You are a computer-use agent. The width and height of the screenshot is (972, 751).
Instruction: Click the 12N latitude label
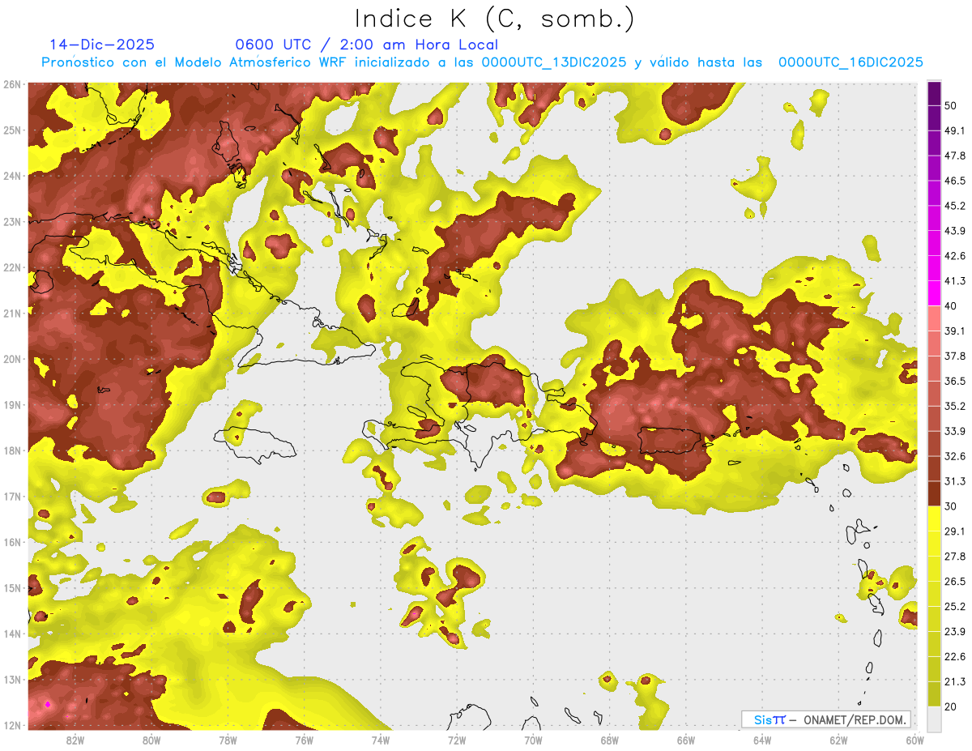coord(12,725)
